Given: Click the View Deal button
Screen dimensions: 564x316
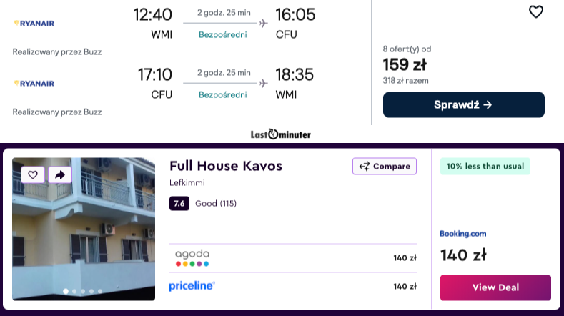Looking at the screenshot, I should 495,287.
